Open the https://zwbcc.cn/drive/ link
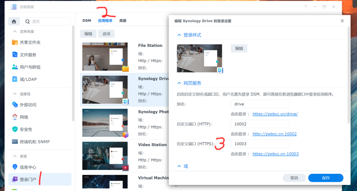Screen dimensions: 357x191 coord(275,114)
